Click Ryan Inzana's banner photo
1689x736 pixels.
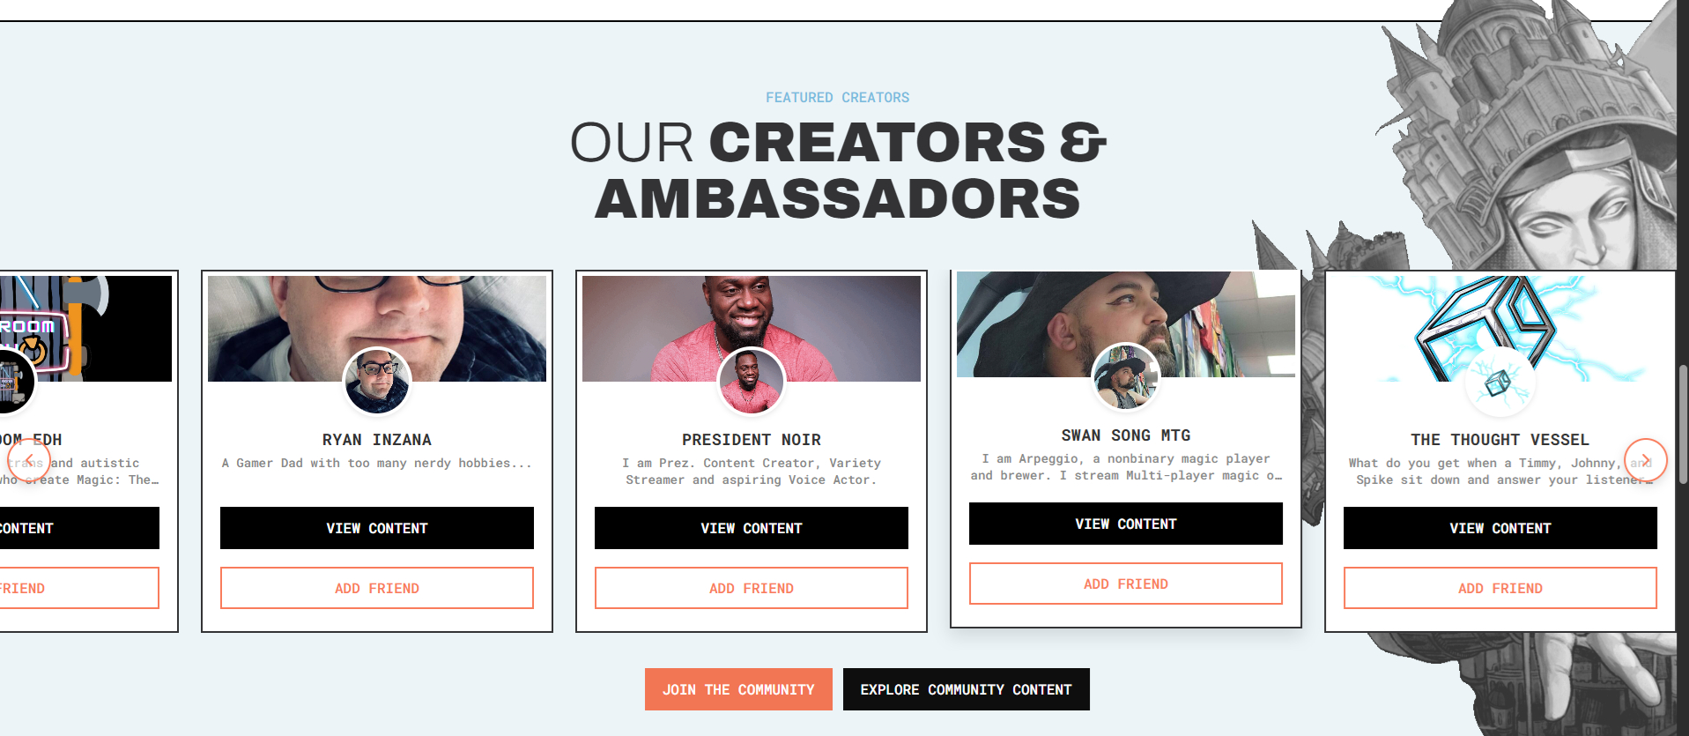[x=377, y=328]
